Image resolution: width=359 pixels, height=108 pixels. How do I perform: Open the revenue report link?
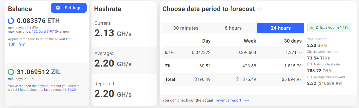(x=228, y=100)
